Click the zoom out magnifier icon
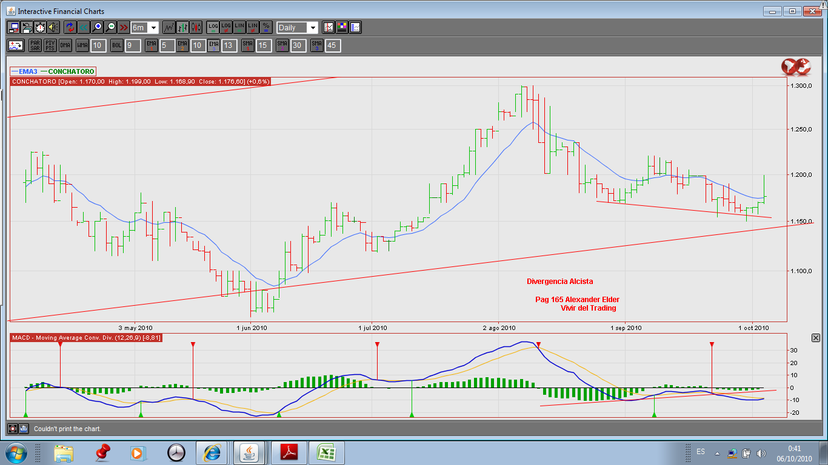The height and width of the screenshot is (465, 828). pos(110,27)
